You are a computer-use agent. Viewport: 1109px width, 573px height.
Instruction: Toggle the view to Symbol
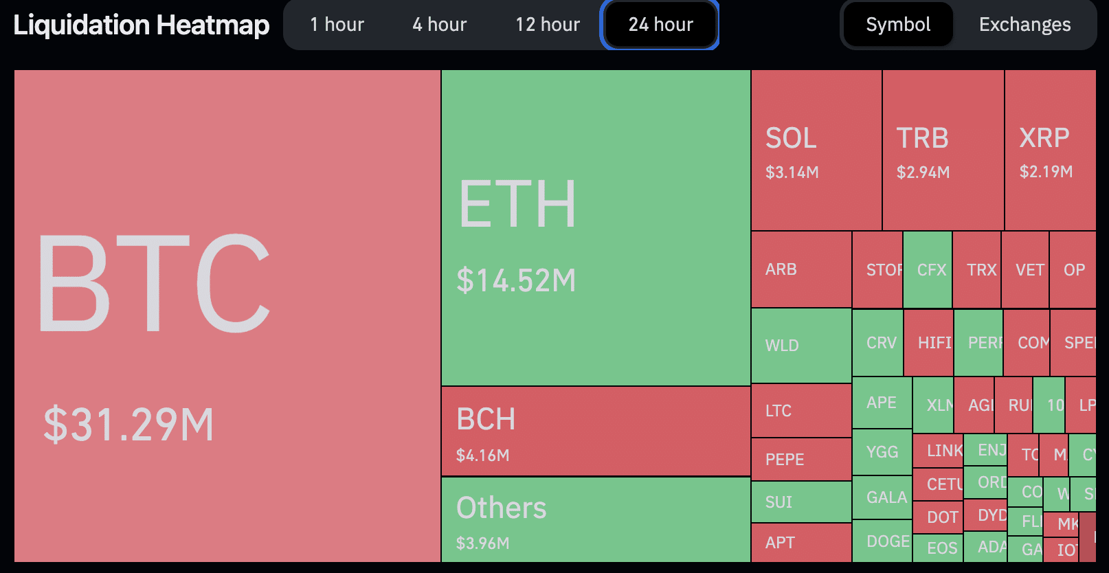click(x=897, y=25)
